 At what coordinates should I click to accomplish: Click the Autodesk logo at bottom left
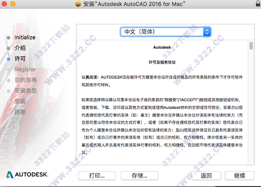tap(27, 174)
